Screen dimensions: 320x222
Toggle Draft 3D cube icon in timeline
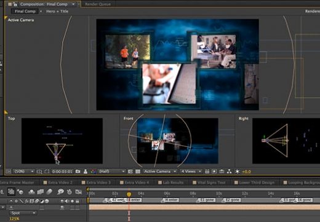[x=20, y=192]
